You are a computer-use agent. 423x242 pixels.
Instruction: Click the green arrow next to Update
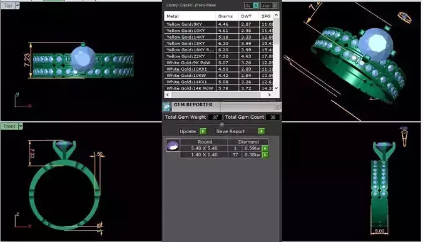(203, 131)
